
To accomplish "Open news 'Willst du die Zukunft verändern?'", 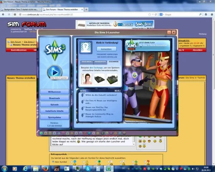I will (x=101, y=95).
